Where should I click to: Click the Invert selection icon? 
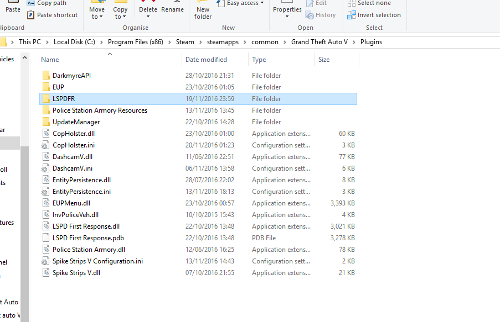pyautogui.click(x=352, y=15)
